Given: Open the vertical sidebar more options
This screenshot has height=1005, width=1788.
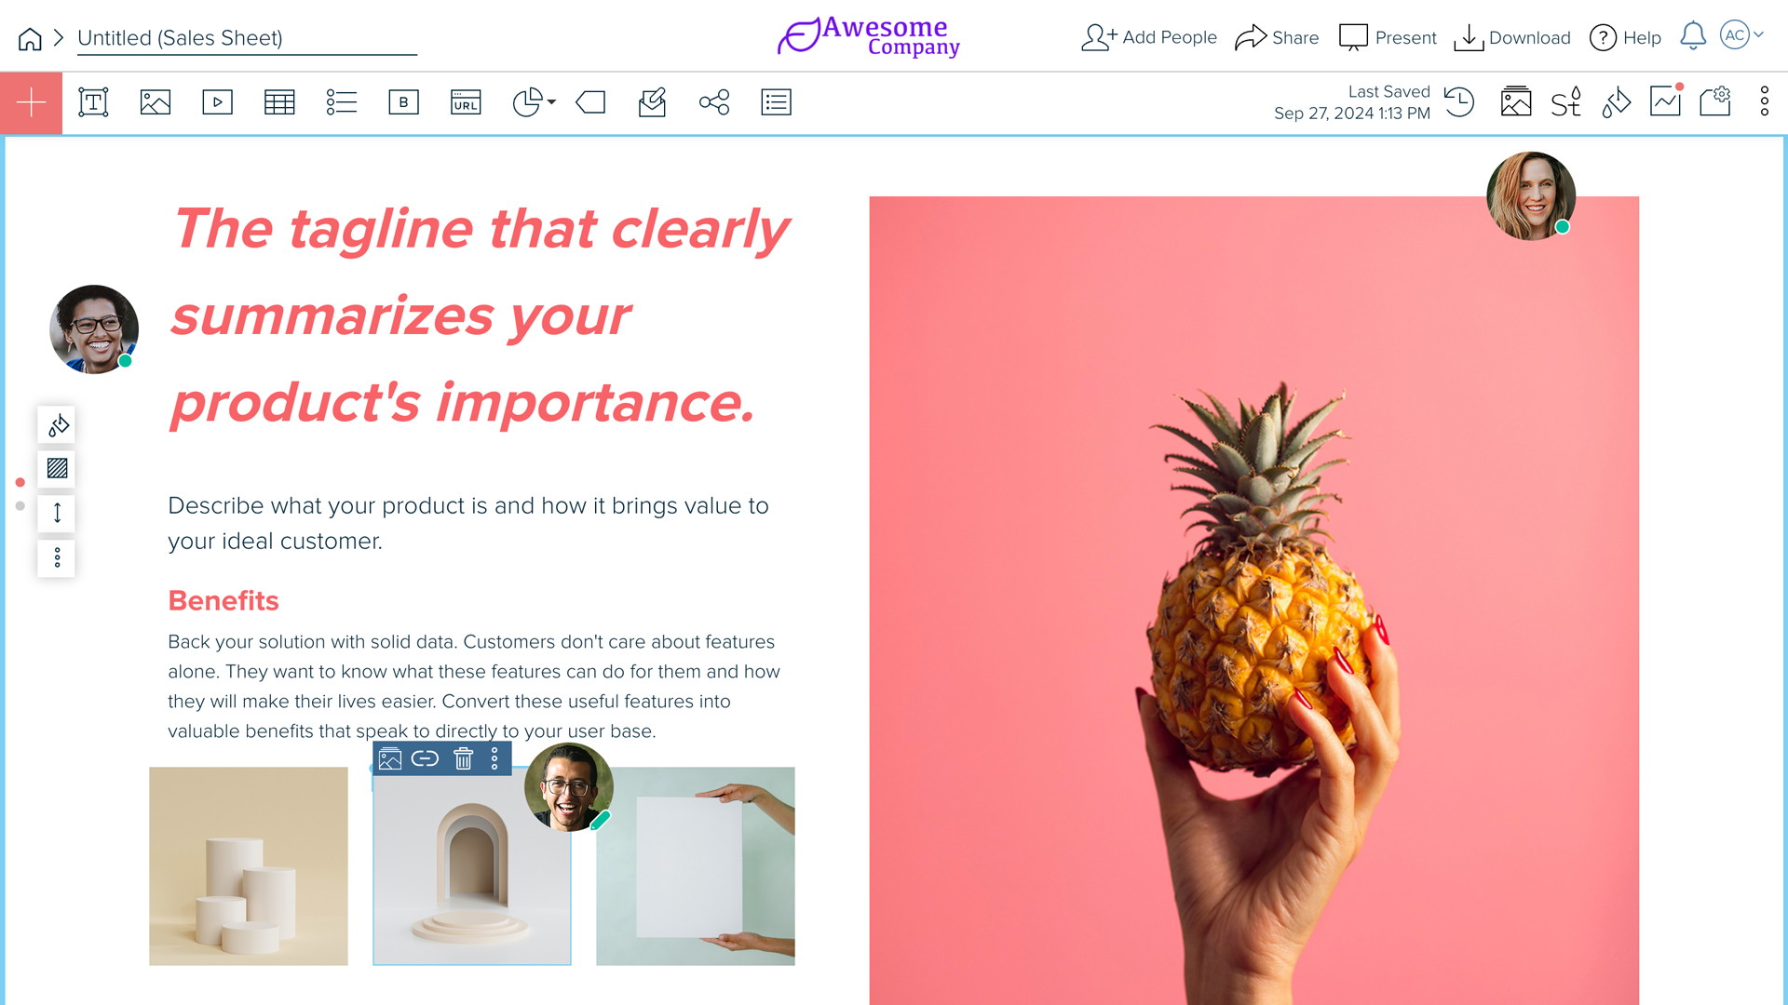Looking at the screenshot, I should (x=58, y=557).
